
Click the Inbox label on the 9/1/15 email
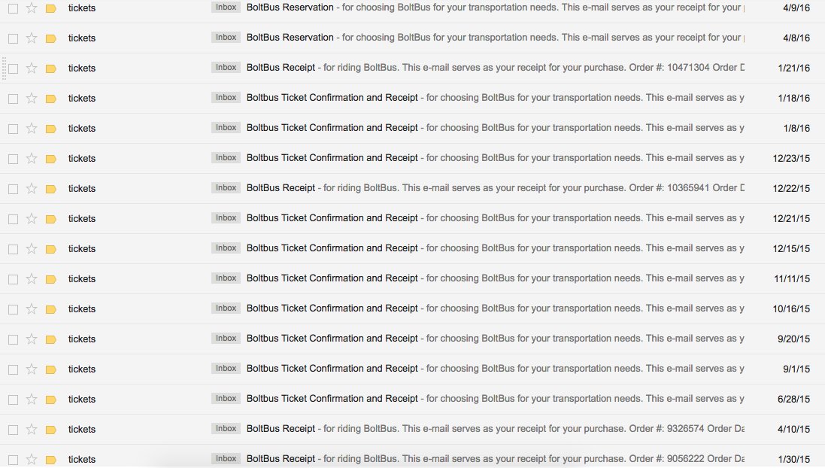click(x=226, y=368)
